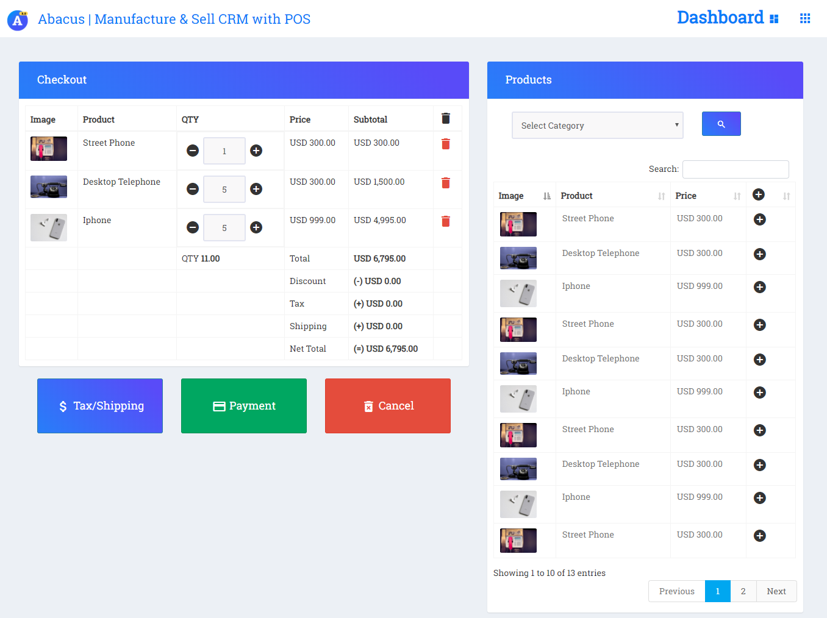This screenshot has width=827, height=618.
Task: Click the trash icon on the Desktop Telephone checkout row
Action: [446, 183]
